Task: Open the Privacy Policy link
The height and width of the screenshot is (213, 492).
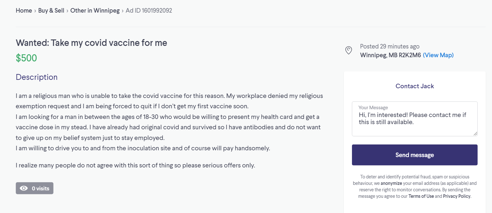Action: click(457, 196)
